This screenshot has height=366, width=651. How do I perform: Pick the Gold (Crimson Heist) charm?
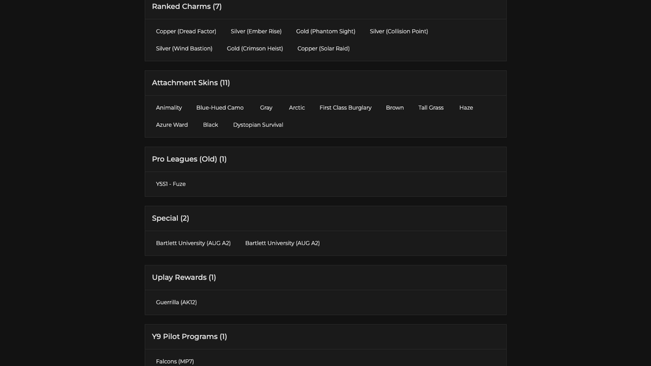click(x=255, y=49)
